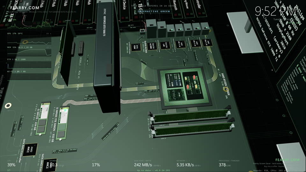Click the 'Up to date · v0.9.26.293' status
306x172 pixels.
[x=153, y=170]
